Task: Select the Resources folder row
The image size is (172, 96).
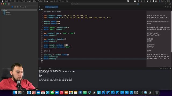Action: click(19, 14)
